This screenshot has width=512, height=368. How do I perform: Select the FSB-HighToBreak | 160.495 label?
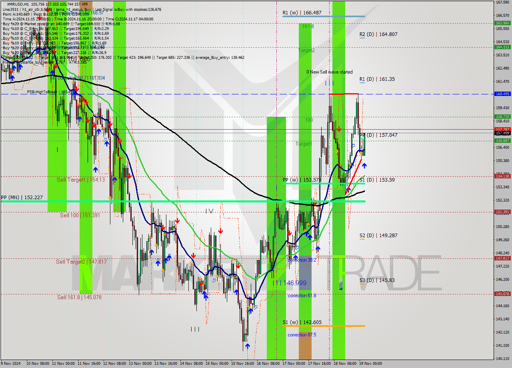click(51, 92)
